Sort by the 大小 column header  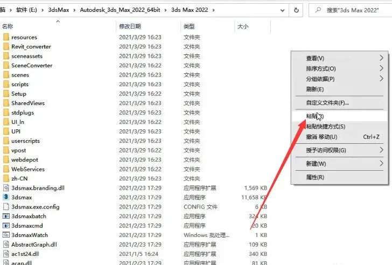(243, 26)
